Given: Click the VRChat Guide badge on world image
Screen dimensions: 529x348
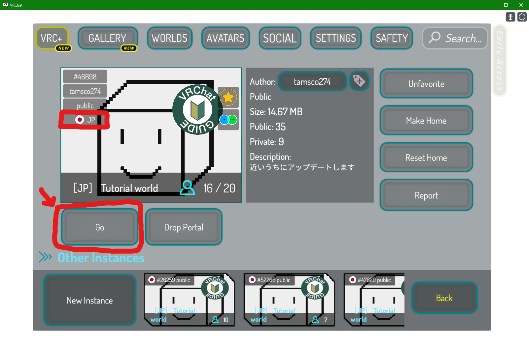Looking at the screenshot, I should pyautogui.click(x=197, y=109).
